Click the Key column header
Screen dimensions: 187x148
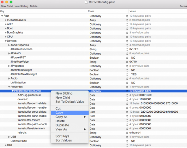[x=43, y=11]
